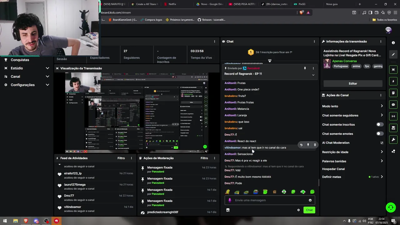This screenshot has height=225, width=400.
Task: Click the user avatar at top right
Action: pyautogui.click(x=388, y=30)
